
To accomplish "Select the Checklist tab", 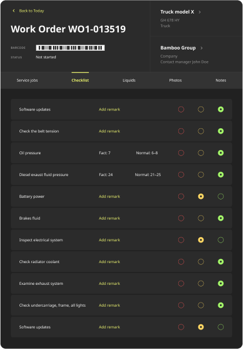I will 80,81.
